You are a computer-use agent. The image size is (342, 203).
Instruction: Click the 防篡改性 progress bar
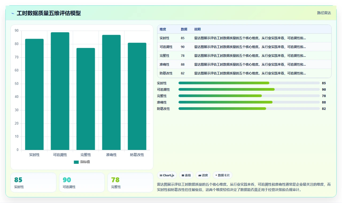[x=249, y=109]
